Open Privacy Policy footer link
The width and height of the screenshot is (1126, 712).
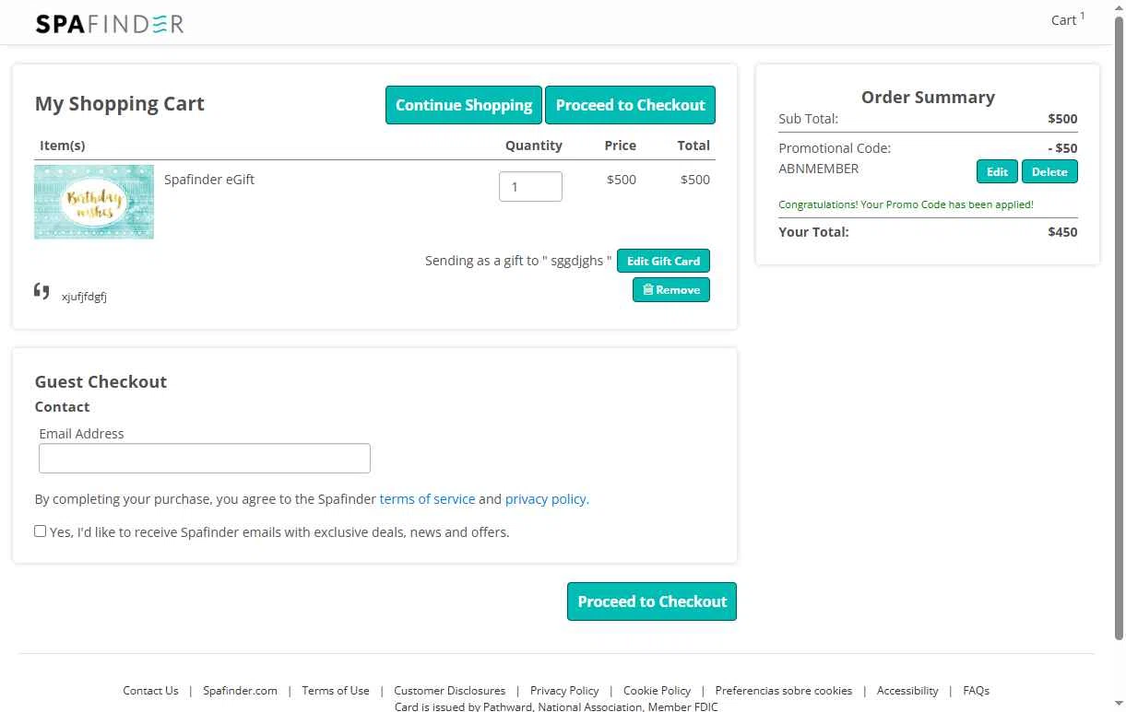tap(564, 690)
